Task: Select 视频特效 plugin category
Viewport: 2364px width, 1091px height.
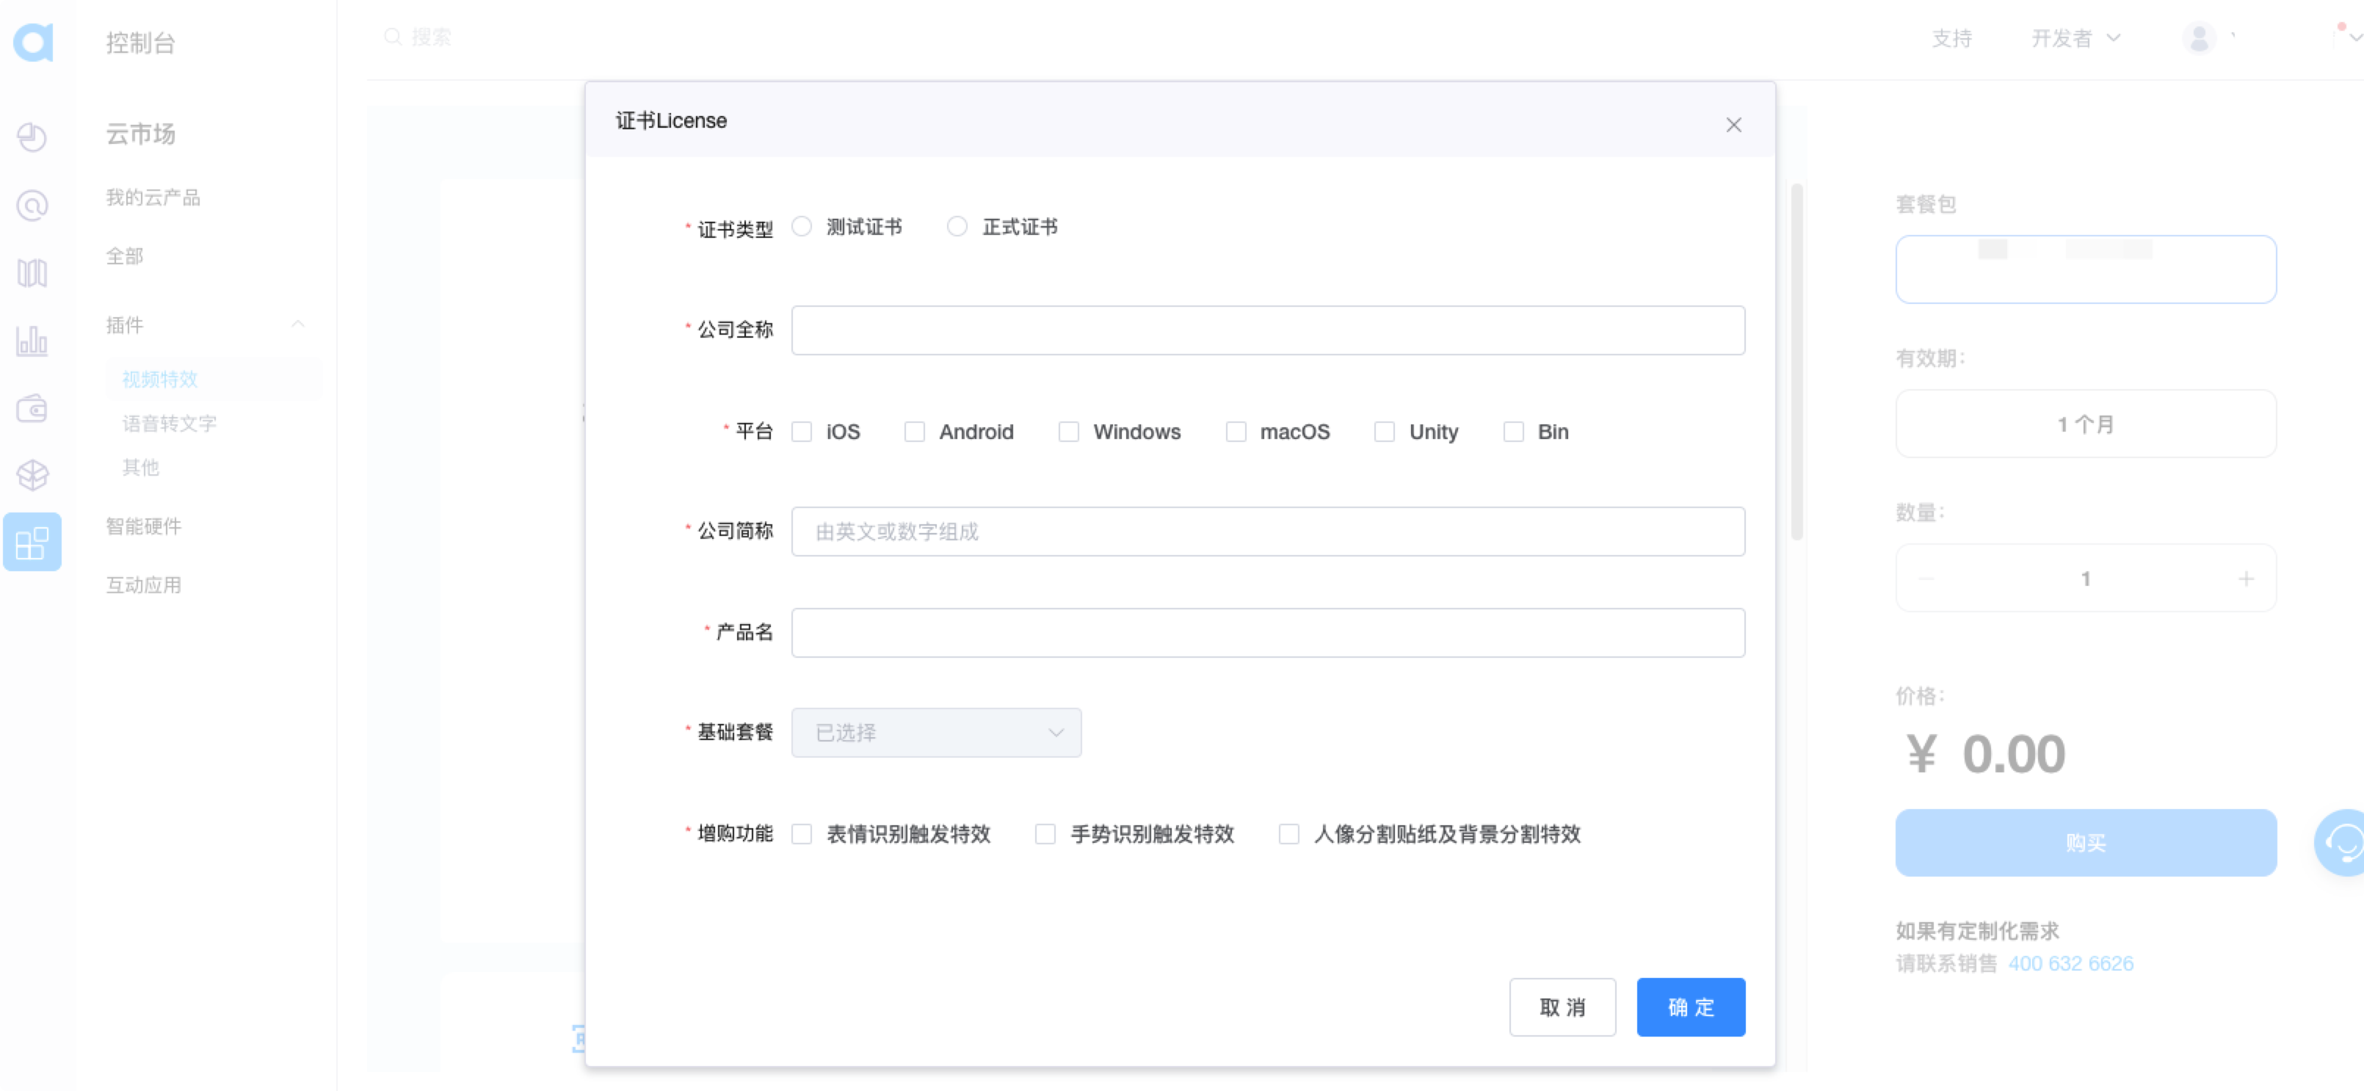Action: [x=161, y=379]
